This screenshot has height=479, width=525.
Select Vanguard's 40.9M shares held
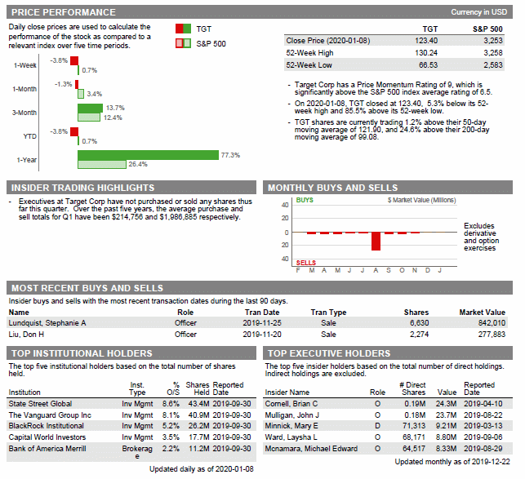pyautogui.click(x=198, y=415)
